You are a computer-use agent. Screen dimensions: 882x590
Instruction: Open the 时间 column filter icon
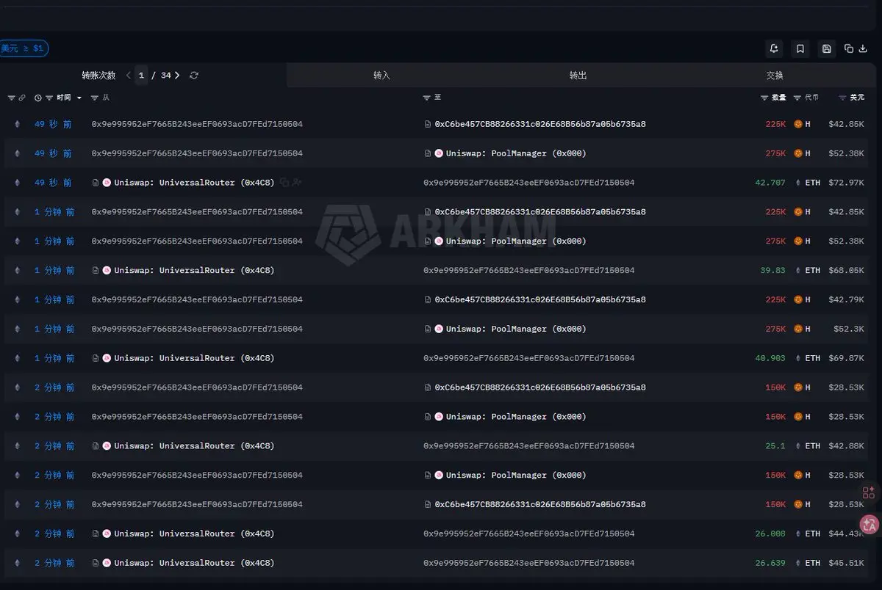pos(49,98)
